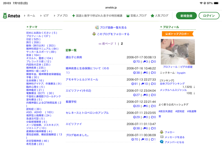The height and width of the screenshot is (146, 222).
Task: Click the reblog count 1 for ブログ始めました。
Action: point(153,139)
